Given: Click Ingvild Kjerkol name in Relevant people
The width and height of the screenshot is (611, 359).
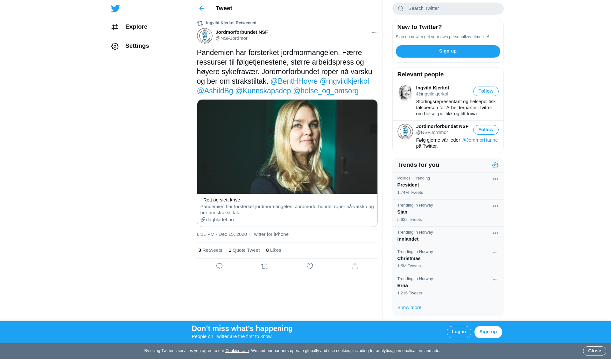Looking at the screenshot, I should point(432,88).
